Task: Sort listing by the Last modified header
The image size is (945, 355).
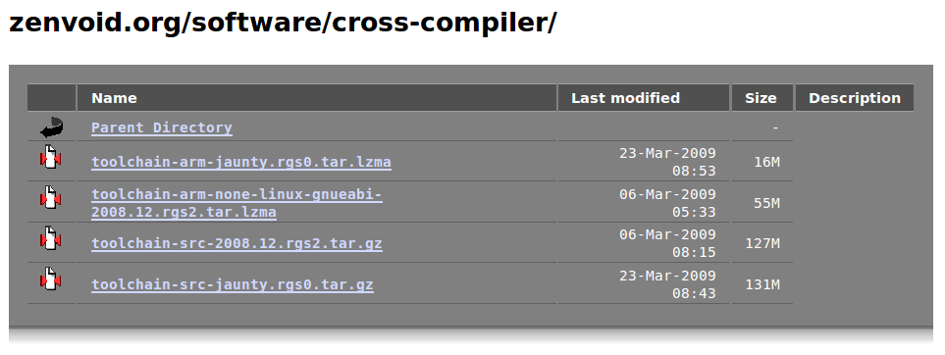Action: pos(625,98)
